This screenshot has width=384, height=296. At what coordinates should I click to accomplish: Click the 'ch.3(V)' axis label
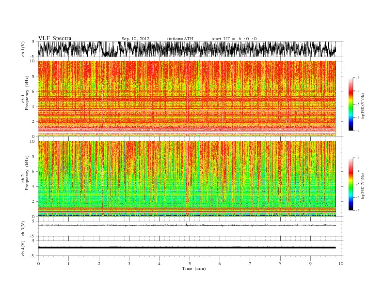[x=23, y=229]
